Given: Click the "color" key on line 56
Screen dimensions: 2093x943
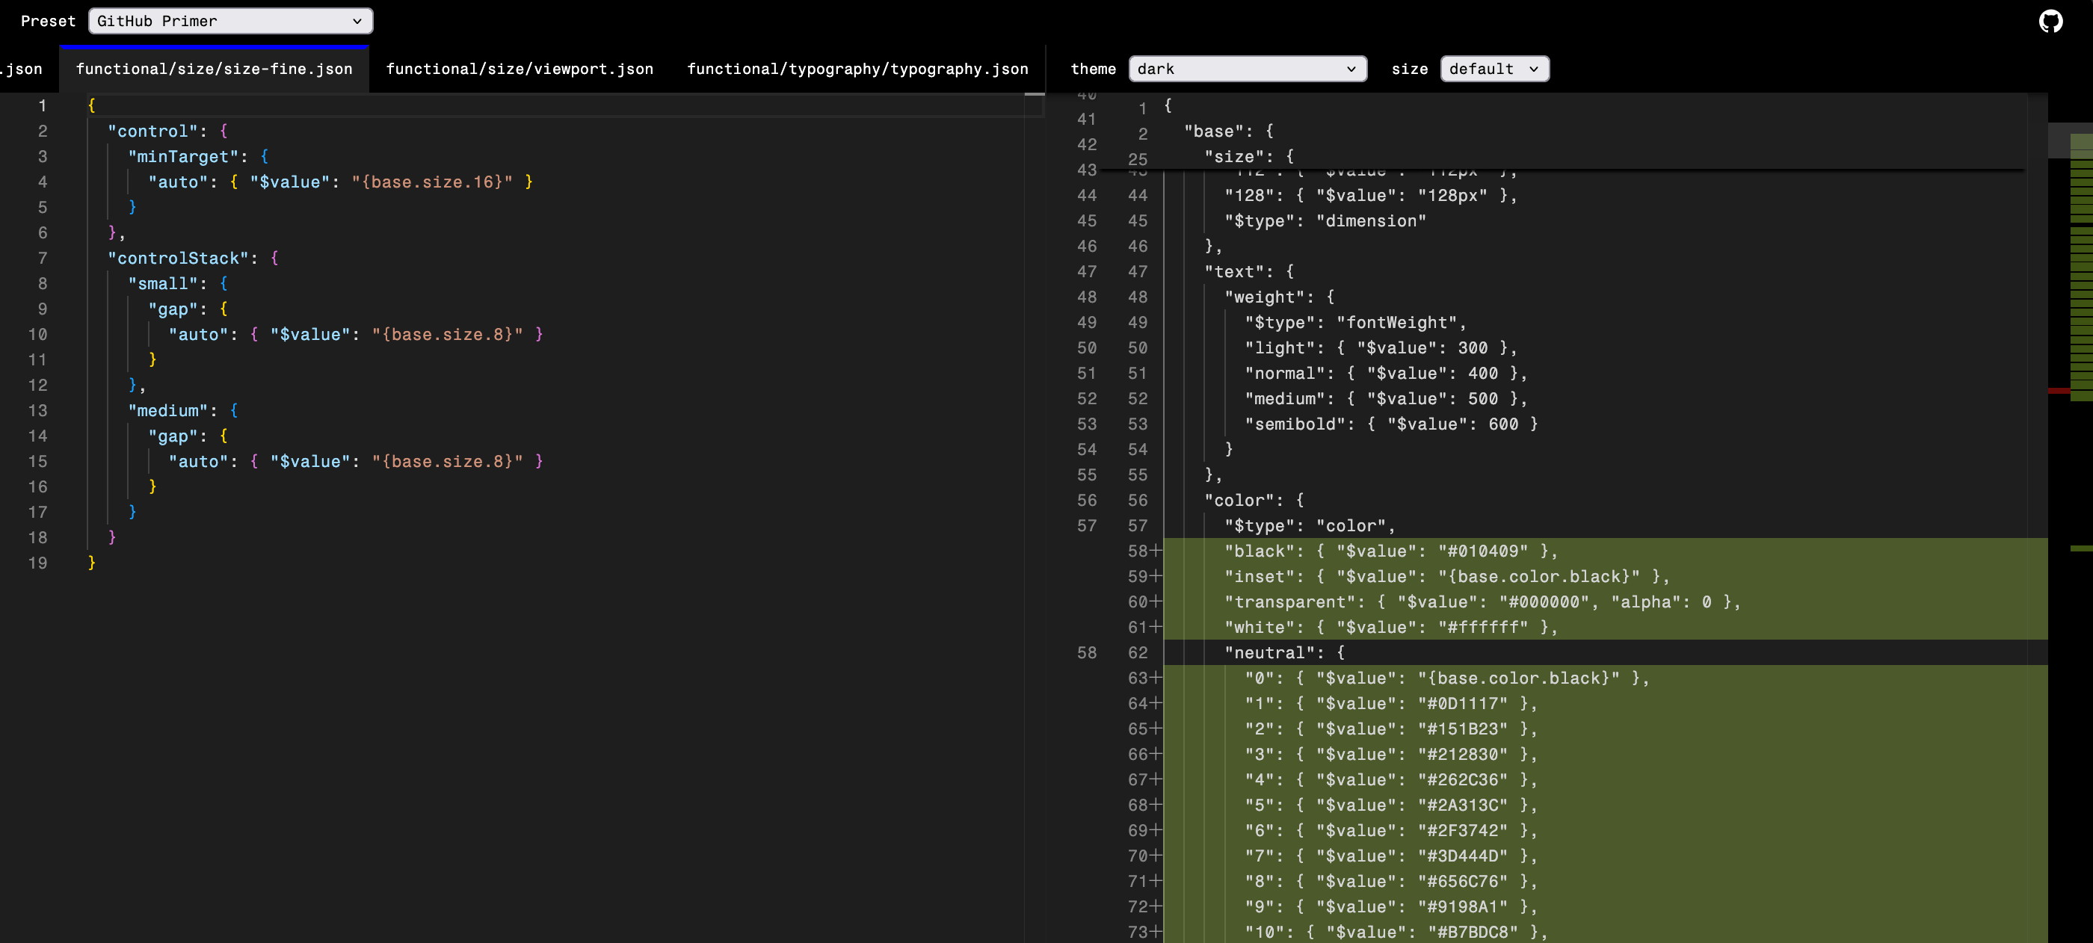Looking at the screenshot, I should (x=1240, y=501).
